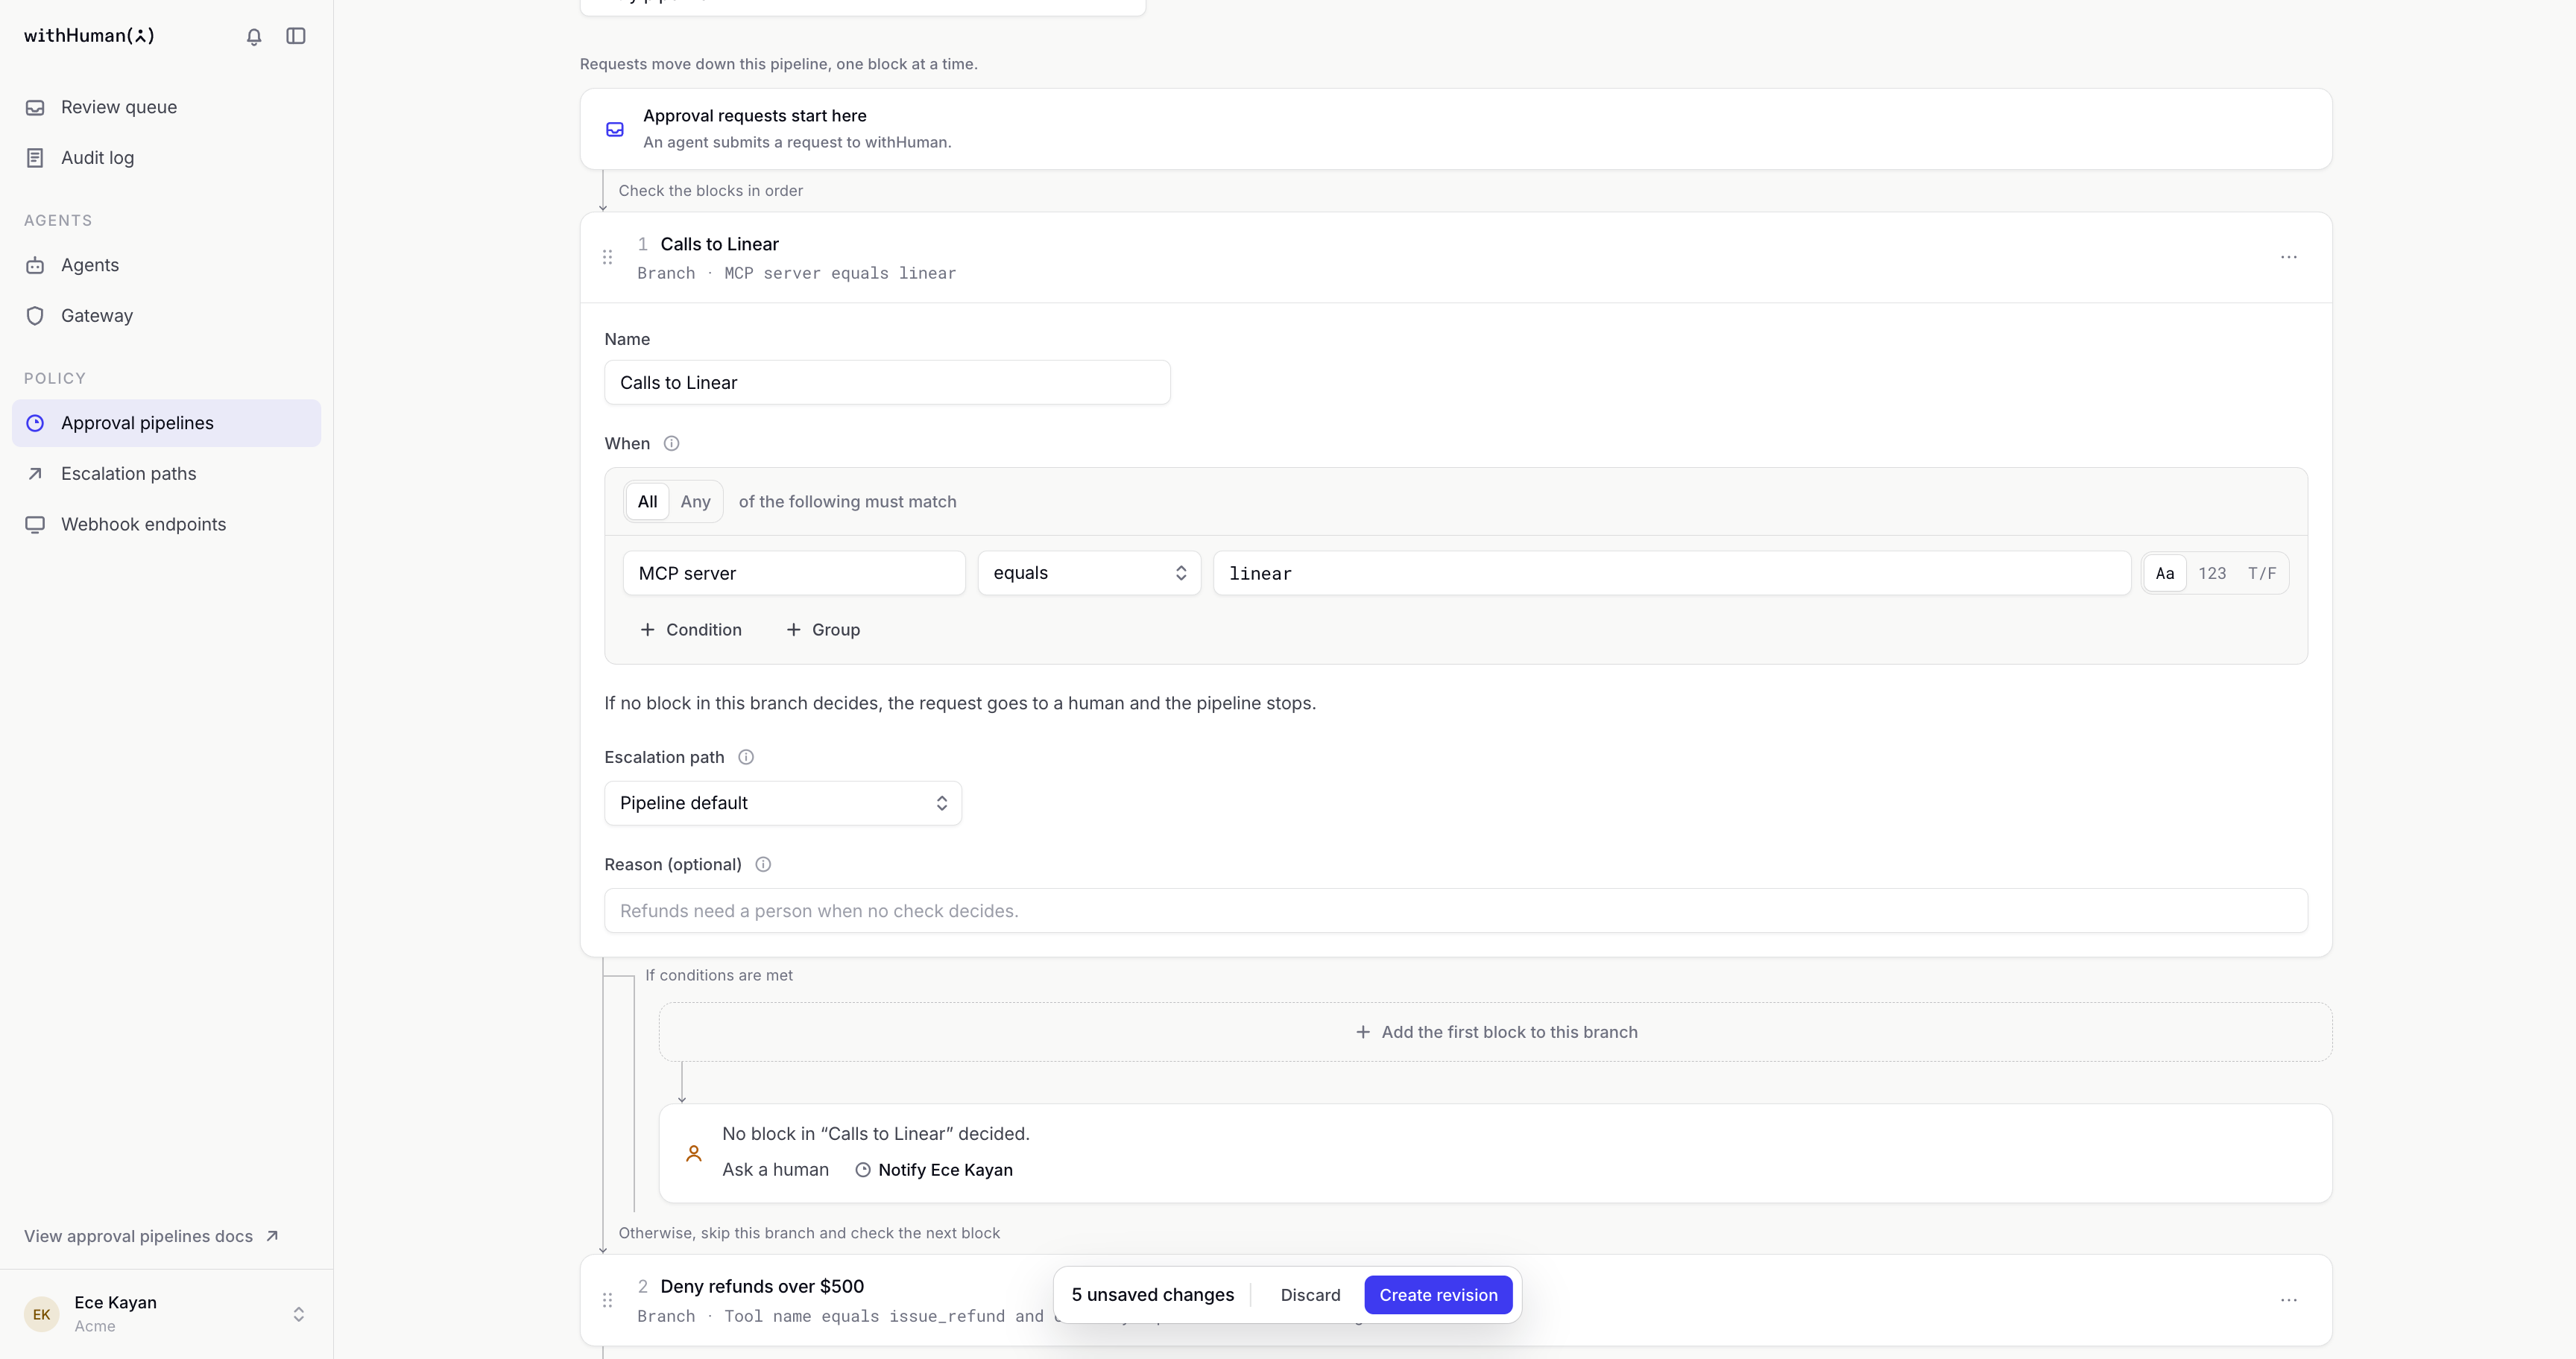Open more options for Deny refunds over $500
Image resolution: width=2576 pixels, height=1359 pixels.
pyautogui.click(x=2288, y=1300)
